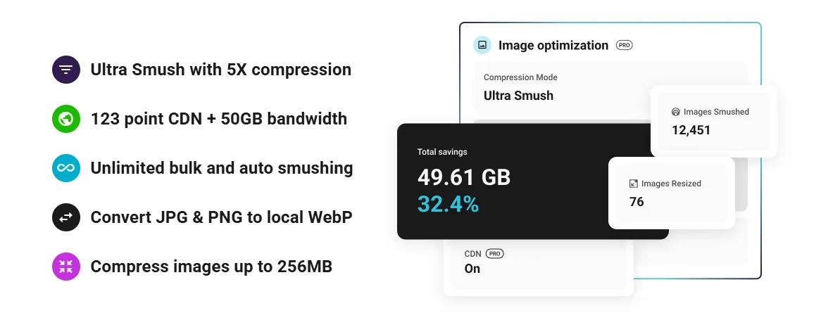Image resolution: width=821 pixels, height=320 pixels.
Task: Click the black convert arrows icon
Action: pyautogui.click(x=66, y=217)
